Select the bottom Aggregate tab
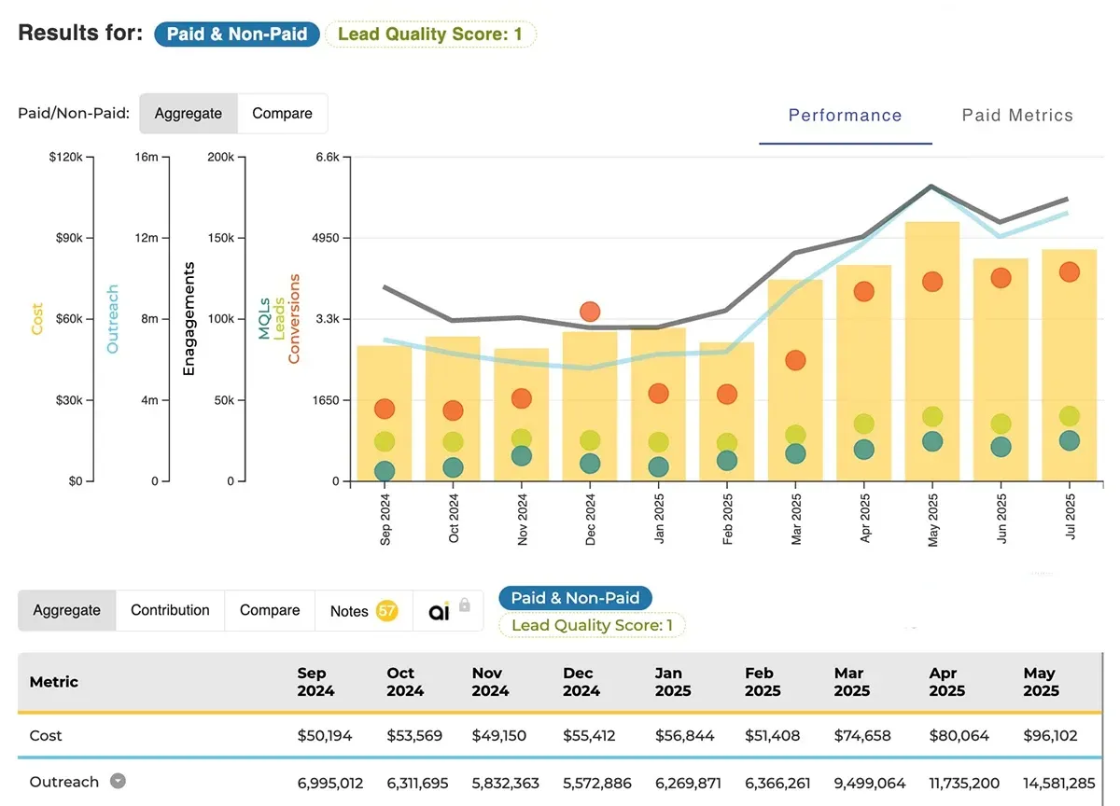Screen dimensions: 1120x806 (x=66, y=610)
